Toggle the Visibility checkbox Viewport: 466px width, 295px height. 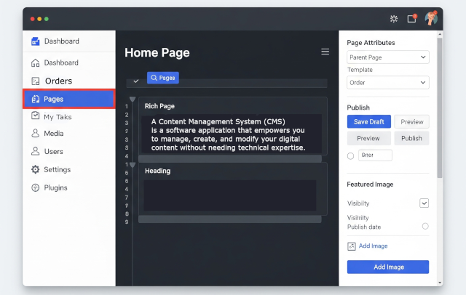pyautogui.click(x=424, y=203)
